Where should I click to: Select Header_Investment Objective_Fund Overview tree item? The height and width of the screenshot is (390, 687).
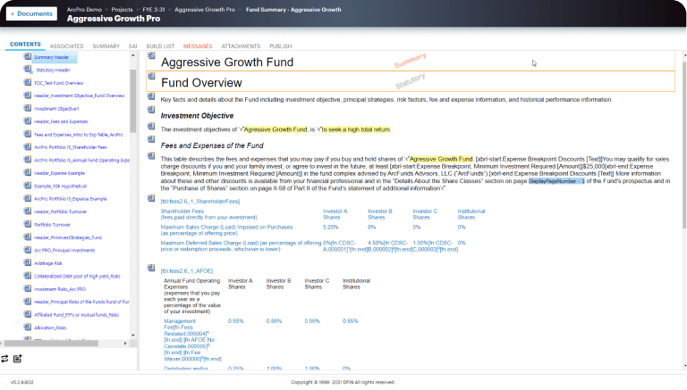tap(79, 95)
